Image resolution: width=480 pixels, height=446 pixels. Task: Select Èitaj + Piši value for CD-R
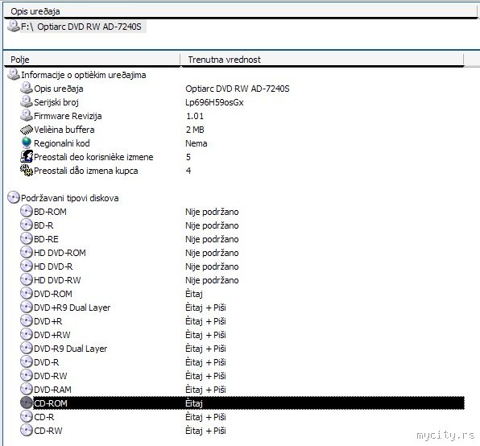tap(205, 417)
